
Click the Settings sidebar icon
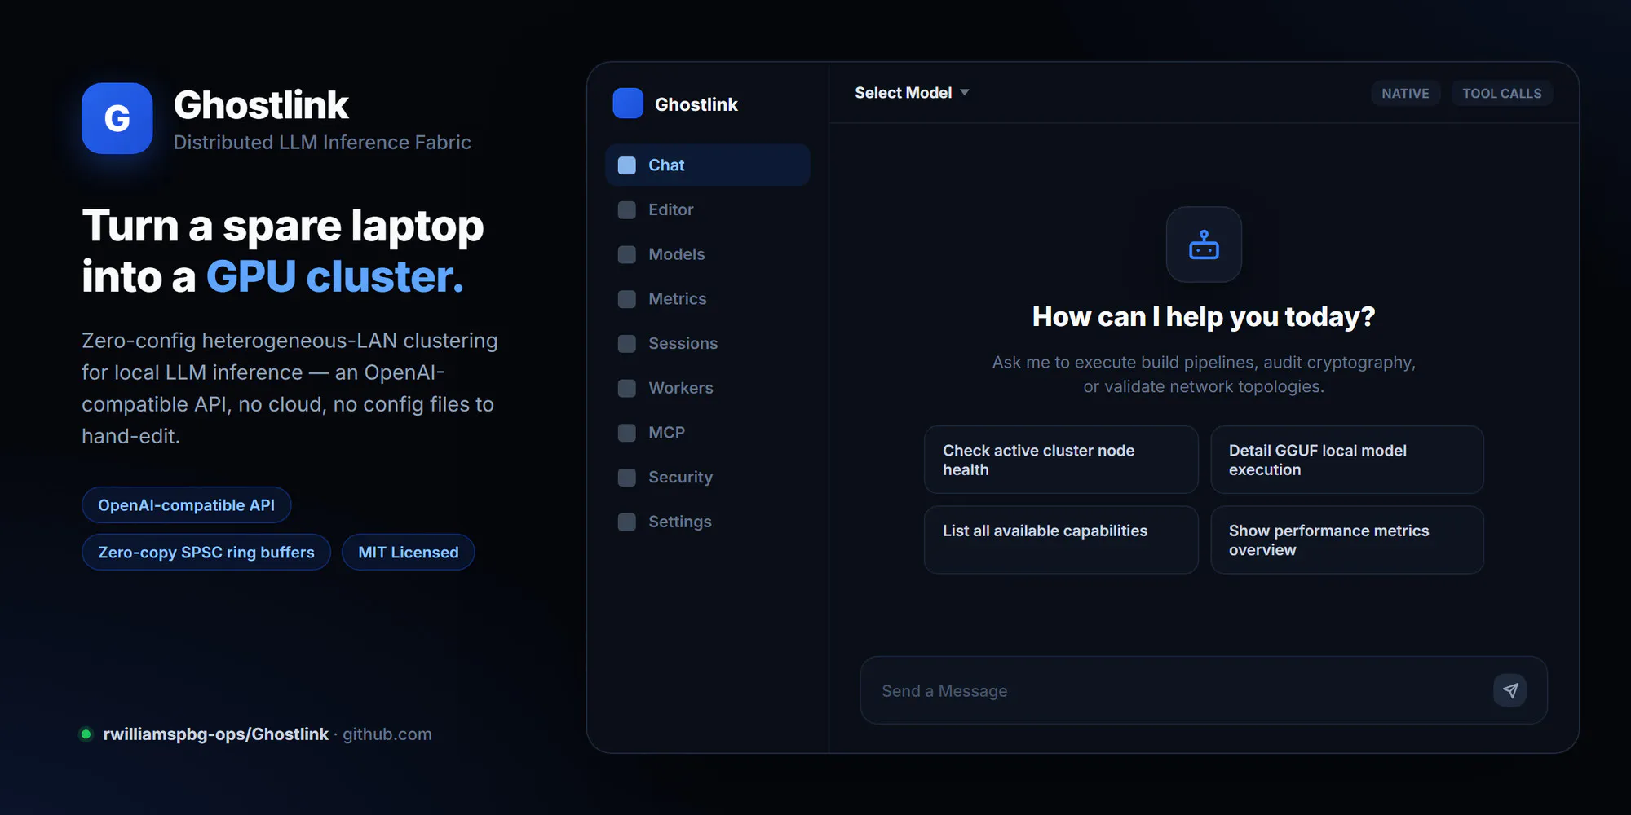(x=627, y=522)
